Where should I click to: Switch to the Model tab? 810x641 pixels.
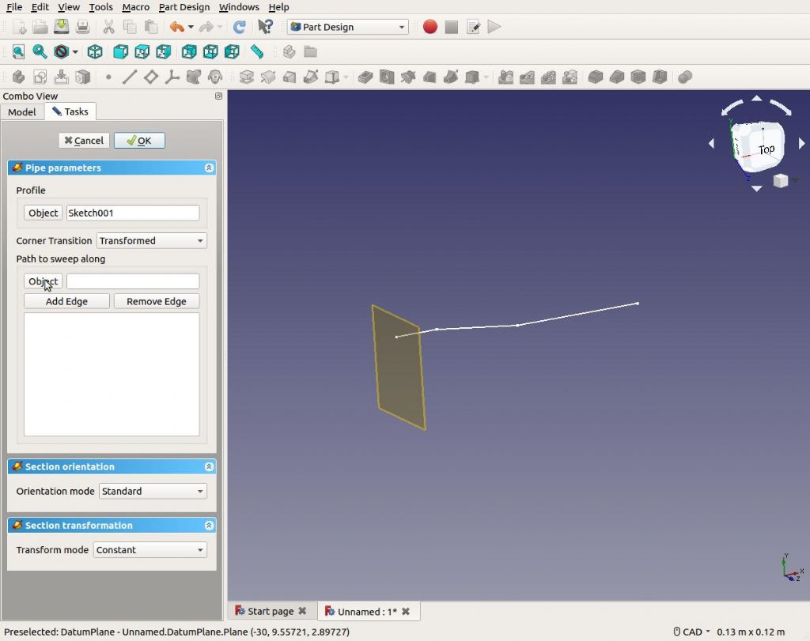(22, 112)
